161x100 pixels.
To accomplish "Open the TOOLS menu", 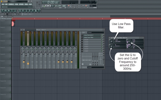I will 26,4.
